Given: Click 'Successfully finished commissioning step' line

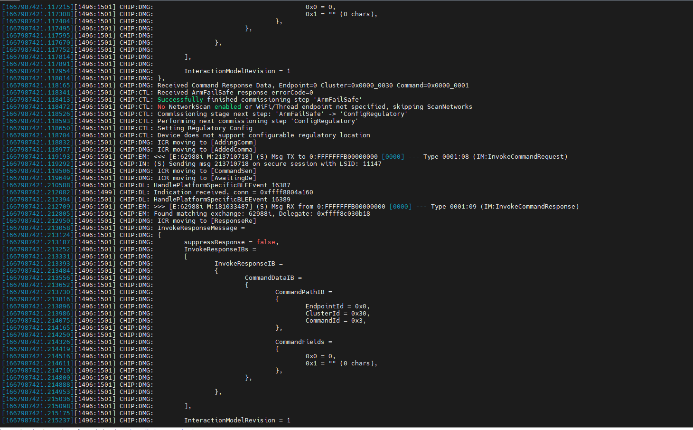Looking at the screenshot, I should [182, 100].
